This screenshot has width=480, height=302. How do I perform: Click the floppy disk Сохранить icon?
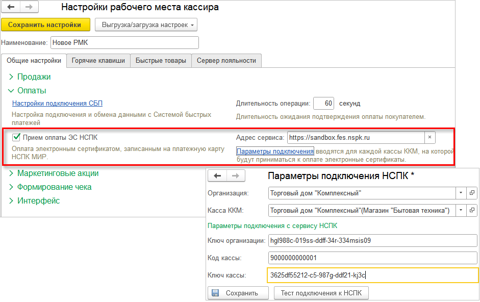215,293
